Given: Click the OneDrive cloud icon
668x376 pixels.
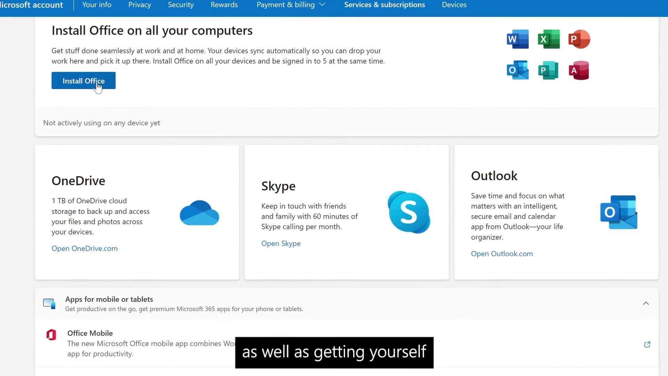Looking at the screenshot, I should click(199, 213).
